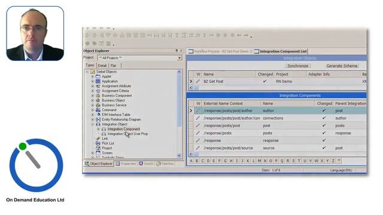Image resolution: width=383 pixels, height=215 pixels.
Task: Click the pencil icon in the source row
Action: 198,148
